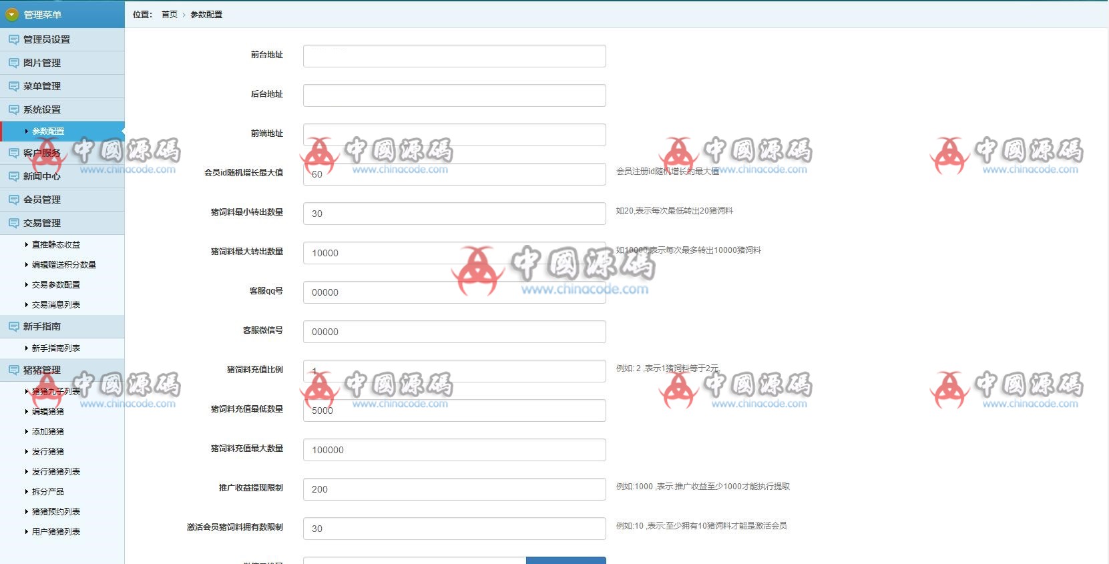Open the 参数配置 submenu item

[48, 131]
